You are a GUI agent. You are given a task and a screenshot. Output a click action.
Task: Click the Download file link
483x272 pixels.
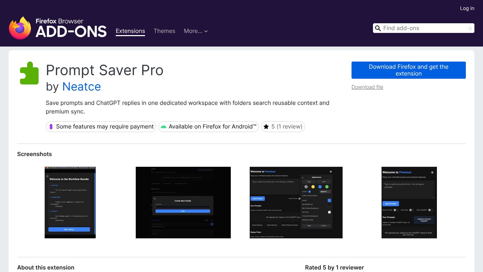(367, 87)
